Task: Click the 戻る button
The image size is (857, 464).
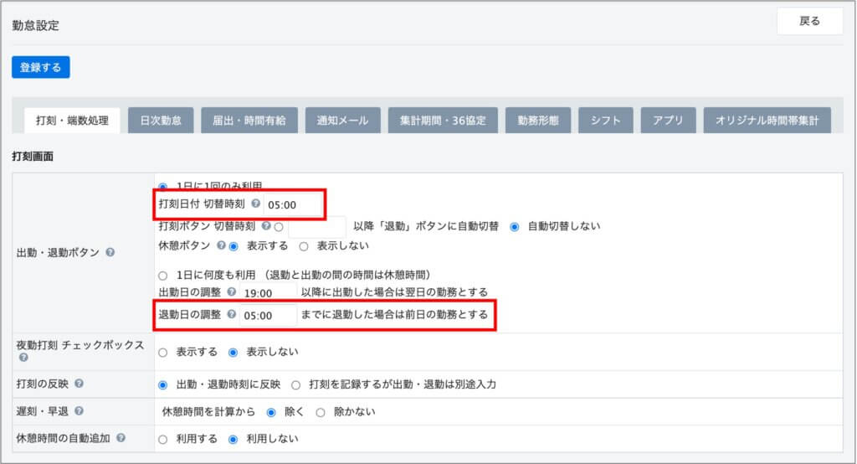Action: coord(809,22)
